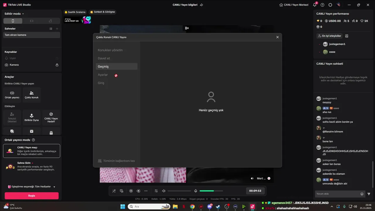Click the Başla button

click(x=32, y=196)
